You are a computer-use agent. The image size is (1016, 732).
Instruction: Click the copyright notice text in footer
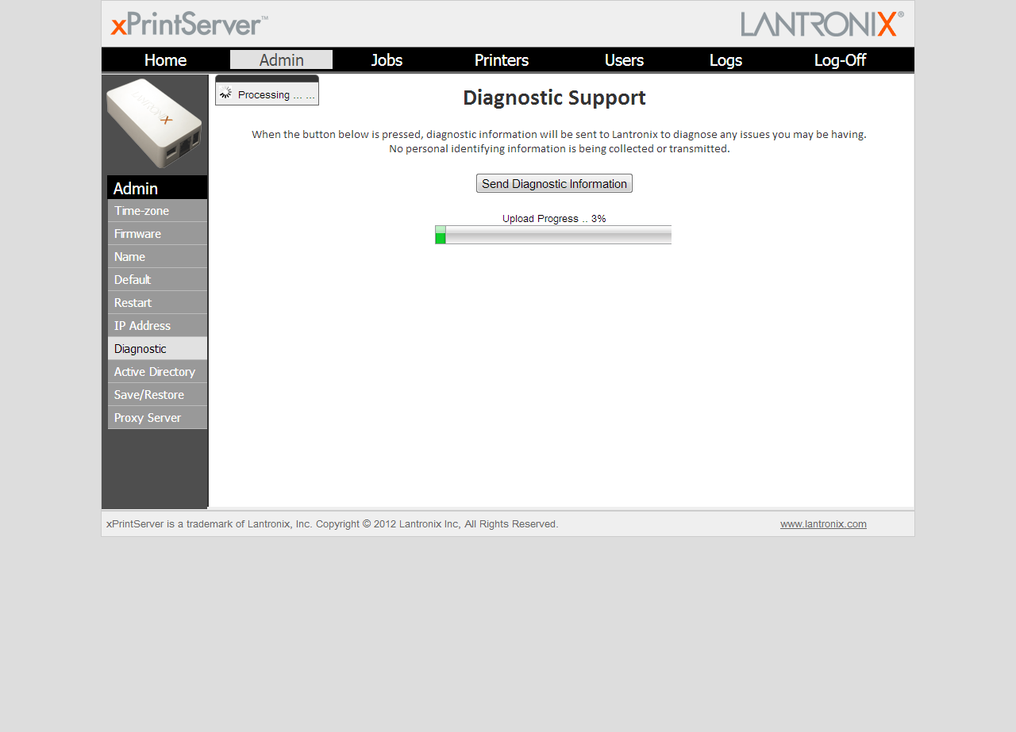[x=333, y=524]
